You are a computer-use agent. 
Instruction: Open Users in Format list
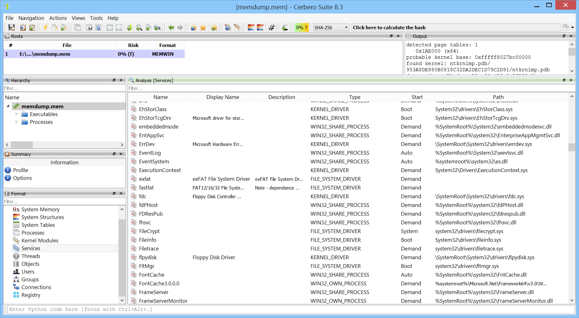[x=28, y=272]
